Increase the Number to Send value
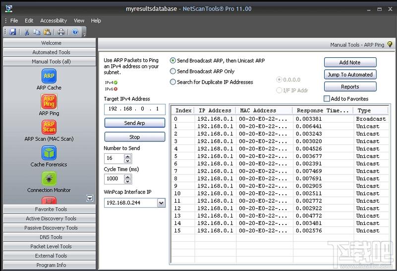The height and width of the screenshot is (271, 397). coord(127,156)
